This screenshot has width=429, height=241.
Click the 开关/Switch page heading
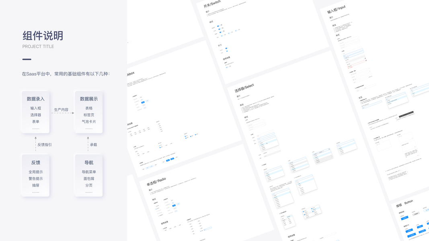click(x=212, y=4)
